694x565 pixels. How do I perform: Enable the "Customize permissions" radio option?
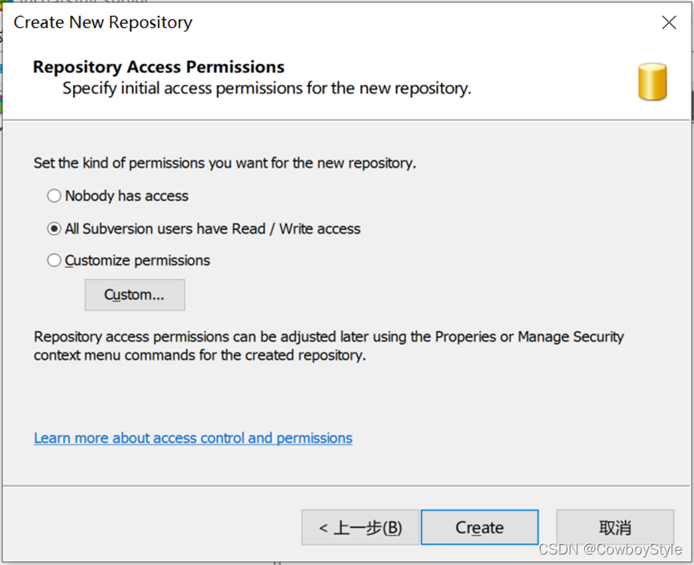pos(54,260)
